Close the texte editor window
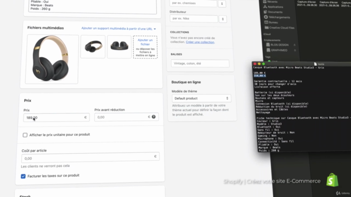 [x=254, y=64]
